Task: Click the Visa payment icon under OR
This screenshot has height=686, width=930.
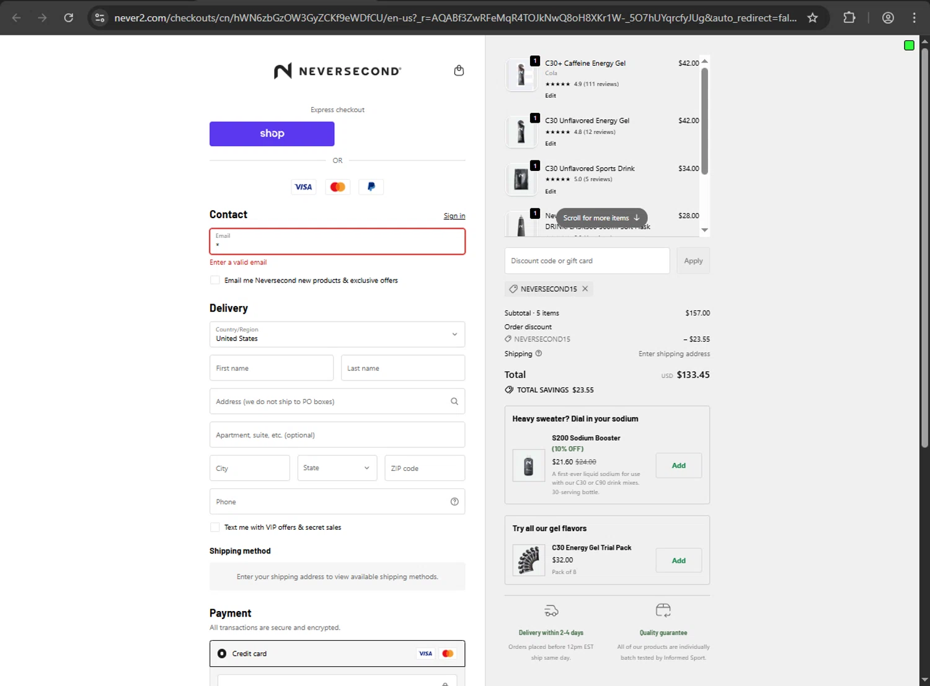Action: click(x=303, y=187)
